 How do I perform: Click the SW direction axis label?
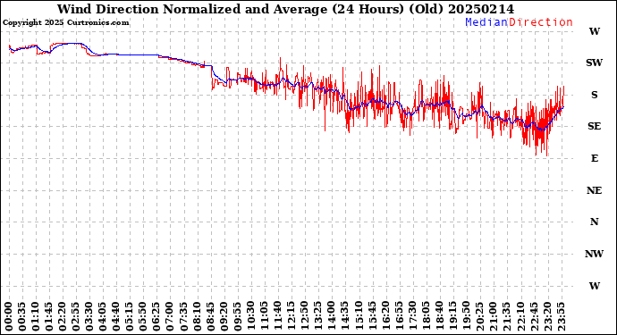594,63
